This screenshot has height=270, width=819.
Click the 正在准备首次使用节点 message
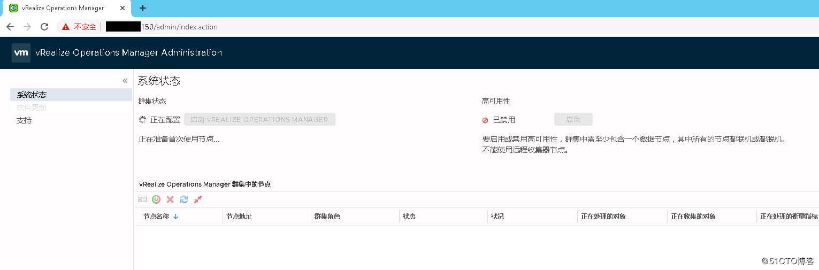click(179, 139)
